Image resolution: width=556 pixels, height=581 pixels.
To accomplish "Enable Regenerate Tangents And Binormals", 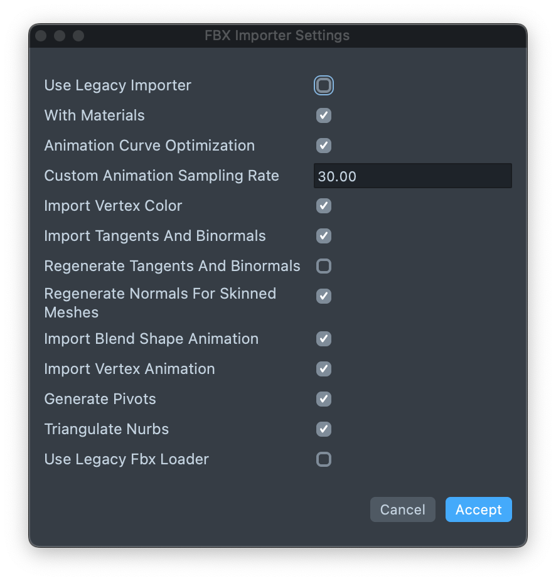I will click(324, 266).
